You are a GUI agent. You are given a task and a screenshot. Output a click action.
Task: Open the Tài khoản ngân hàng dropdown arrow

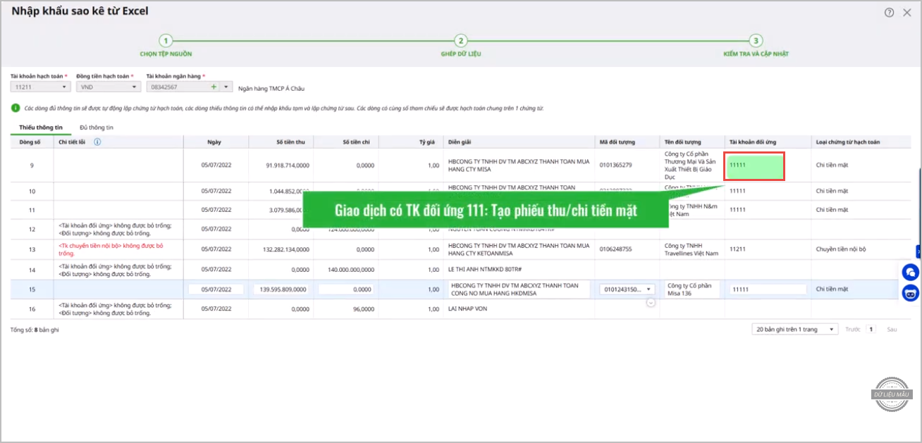pyautogui.click(x=226, y=87)
